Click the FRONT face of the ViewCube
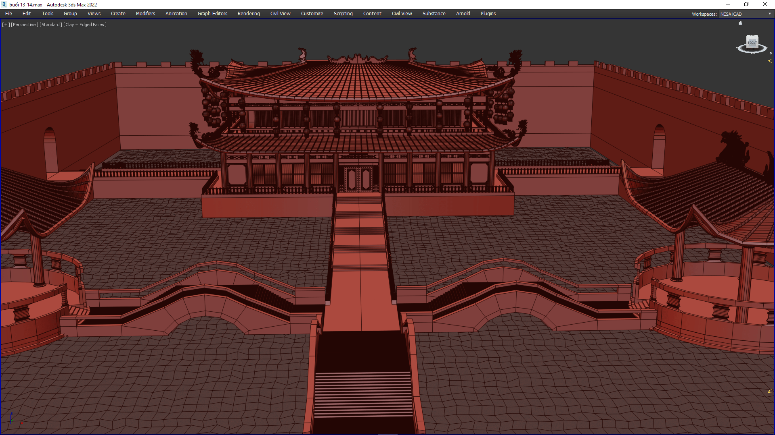 (752, 42)
